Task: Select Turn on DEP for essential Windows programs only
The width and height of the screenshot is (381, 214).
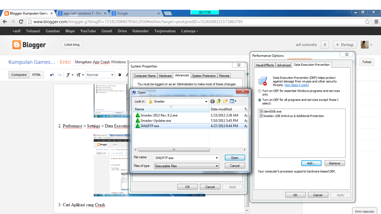Action: pyautogui.click(x=260, y=91)
